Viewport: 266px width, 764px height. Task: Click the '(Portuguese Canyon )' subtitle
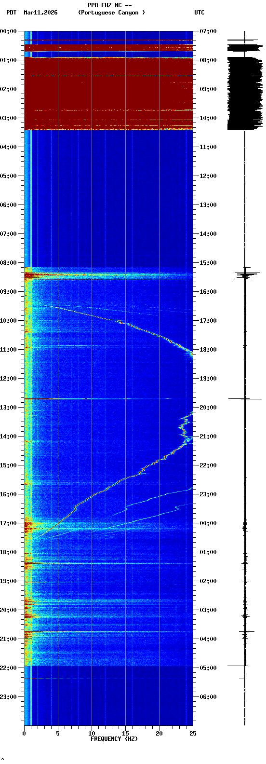(x=111, y=13)
